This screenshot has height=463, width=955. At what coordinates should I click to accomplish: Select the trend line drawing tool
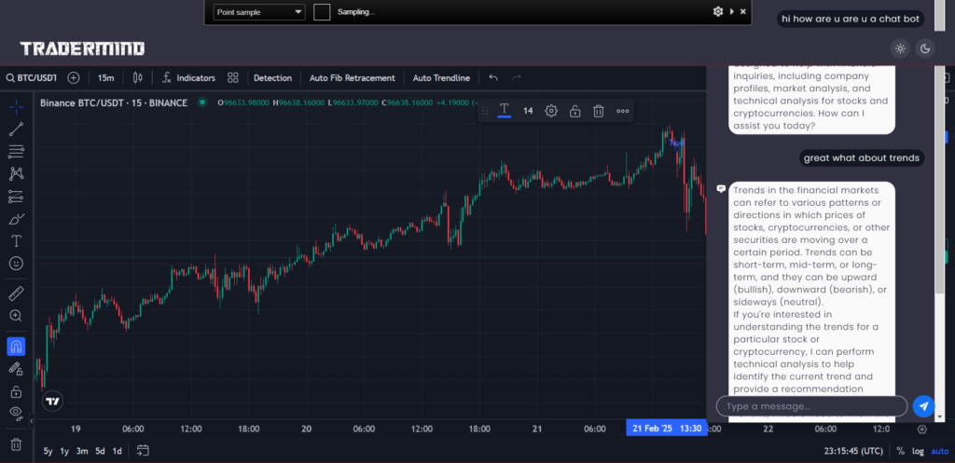(x=17, y=129)
